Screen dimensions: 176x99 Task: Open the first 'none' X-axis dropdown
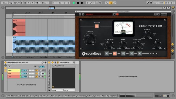pyautogui.click(x=57, y=90)
